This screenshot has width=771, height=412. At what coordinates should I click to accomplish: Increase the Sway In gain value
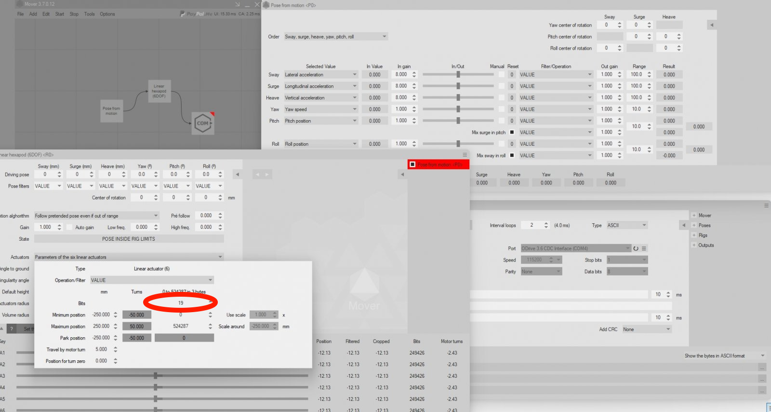[414, 73]
